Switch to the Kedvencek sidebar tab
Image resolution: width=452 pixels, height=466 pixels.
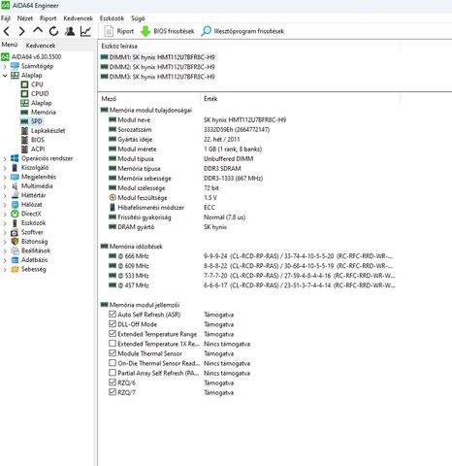pos(41,46)
